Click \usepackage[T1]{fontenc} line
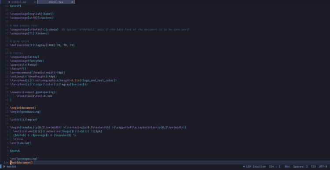Image resolution: width=330 pixels, height=170 pixels. click(29, 33)
